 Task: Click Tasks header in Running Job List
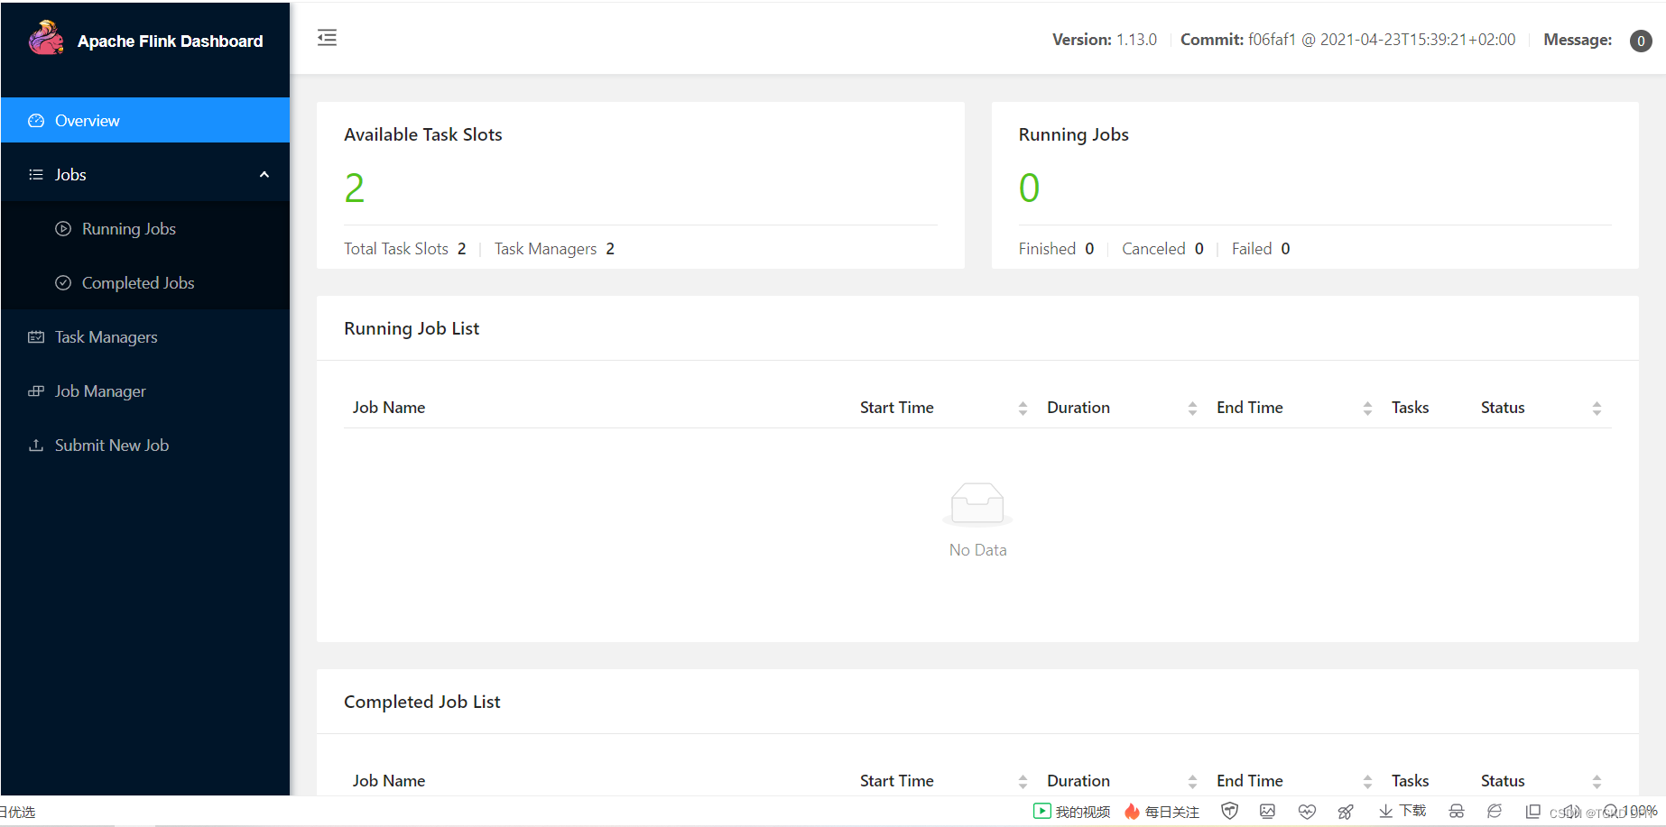click(1410, 408)
